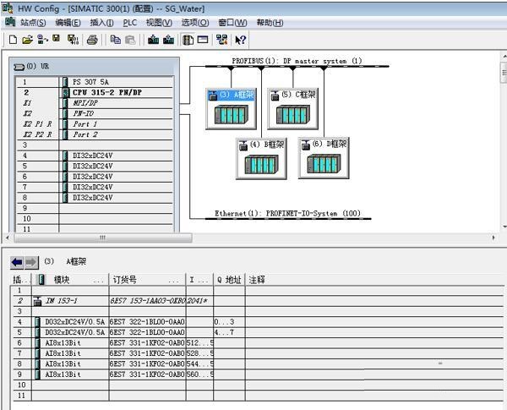
Task: Click the HW Config application icon in title bar
Action: 8,8
